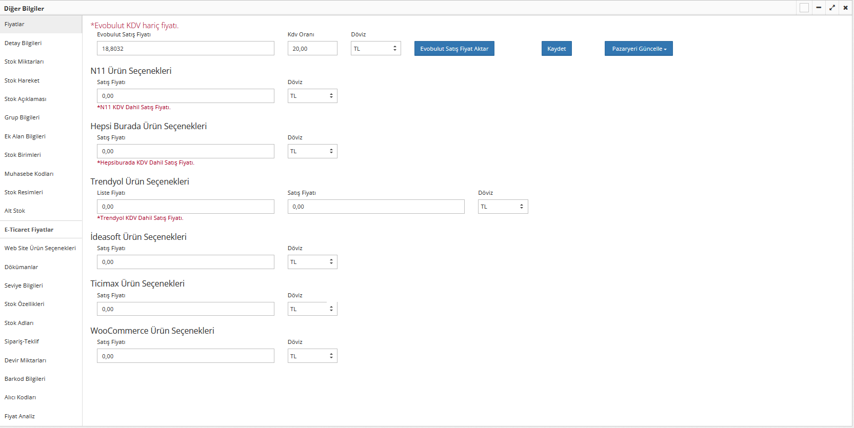
Task: Open the Trendyol Döviz dropdown
Action: (503, 207)
